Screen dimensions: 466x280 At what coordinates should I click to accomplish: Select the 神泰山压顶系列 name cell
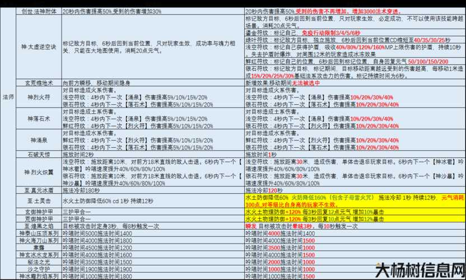(x=39, y=234)
